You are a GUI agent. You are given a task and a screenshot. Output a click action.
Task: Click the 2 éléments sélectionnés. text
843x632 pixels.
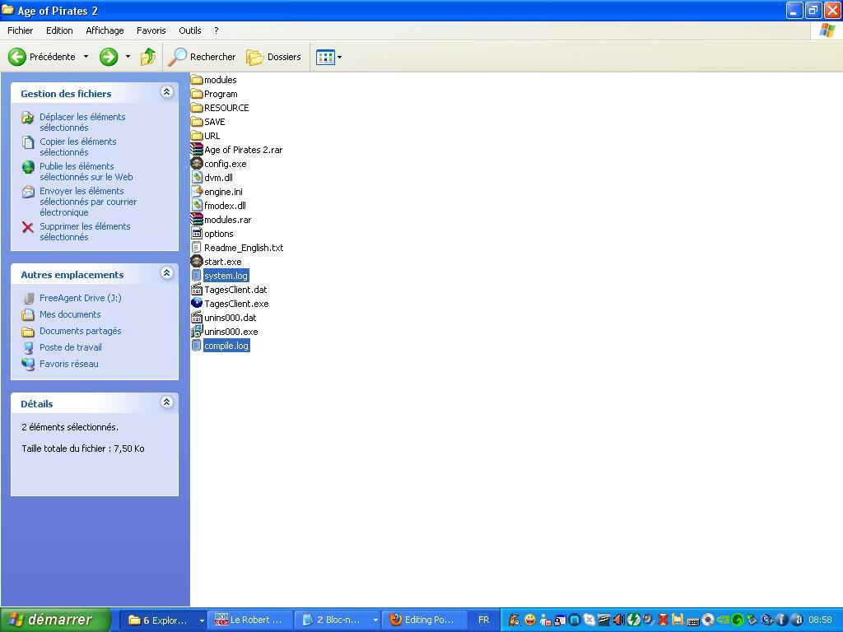click(x=70, y=427)
